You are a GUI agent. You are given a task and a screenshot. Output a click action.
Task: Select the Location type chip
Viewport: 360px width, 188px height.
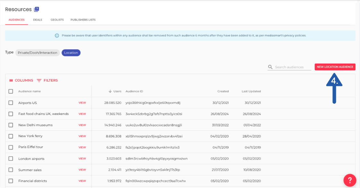pos(71,53)
